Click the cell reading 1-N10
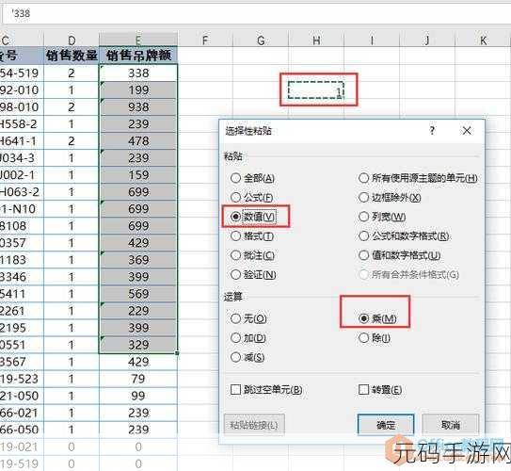Image resolution: width=511 pixels, height=471 pixels. (22, 209)
